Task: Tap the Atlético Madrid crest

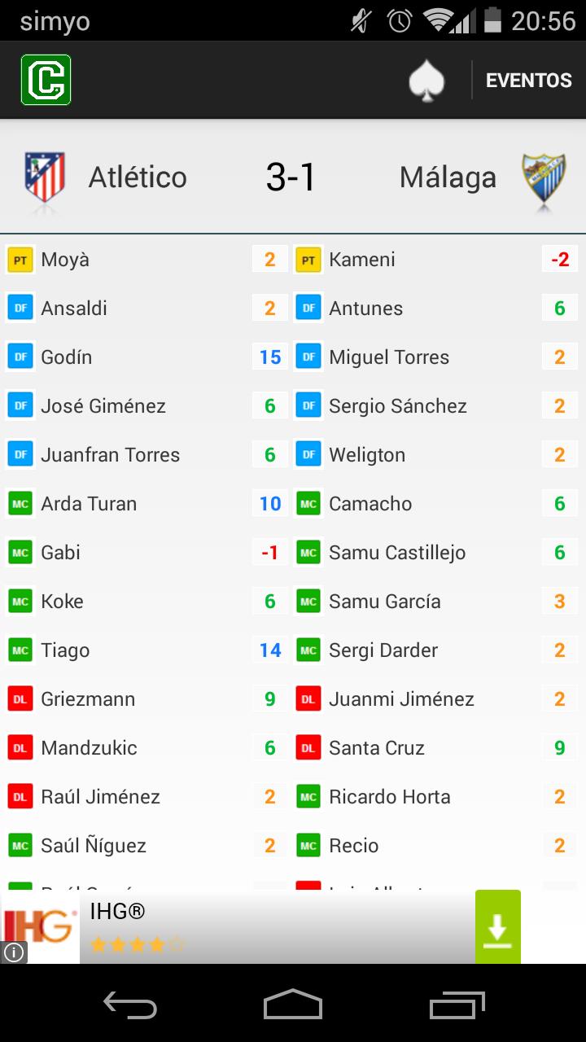Action: 45,177
